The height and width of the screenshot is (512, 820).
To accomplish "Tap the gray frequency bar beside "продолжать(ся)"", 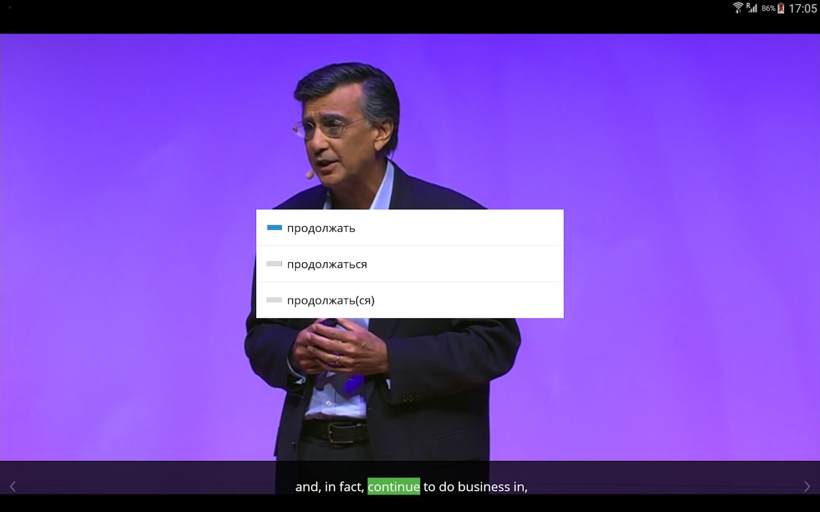I will coord(274,300).
